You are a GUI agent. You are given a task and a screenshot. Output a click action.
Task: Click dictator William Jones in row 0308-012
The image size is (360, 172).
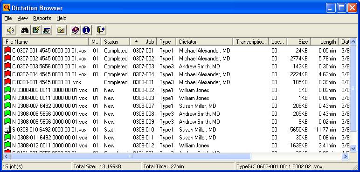(194, 145)
